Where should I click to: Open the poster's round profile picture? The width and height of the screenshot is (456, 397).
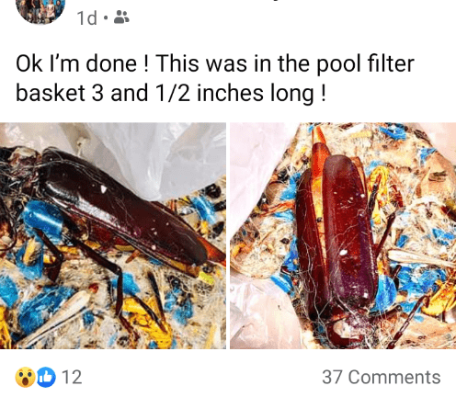(x=40, y=11)
